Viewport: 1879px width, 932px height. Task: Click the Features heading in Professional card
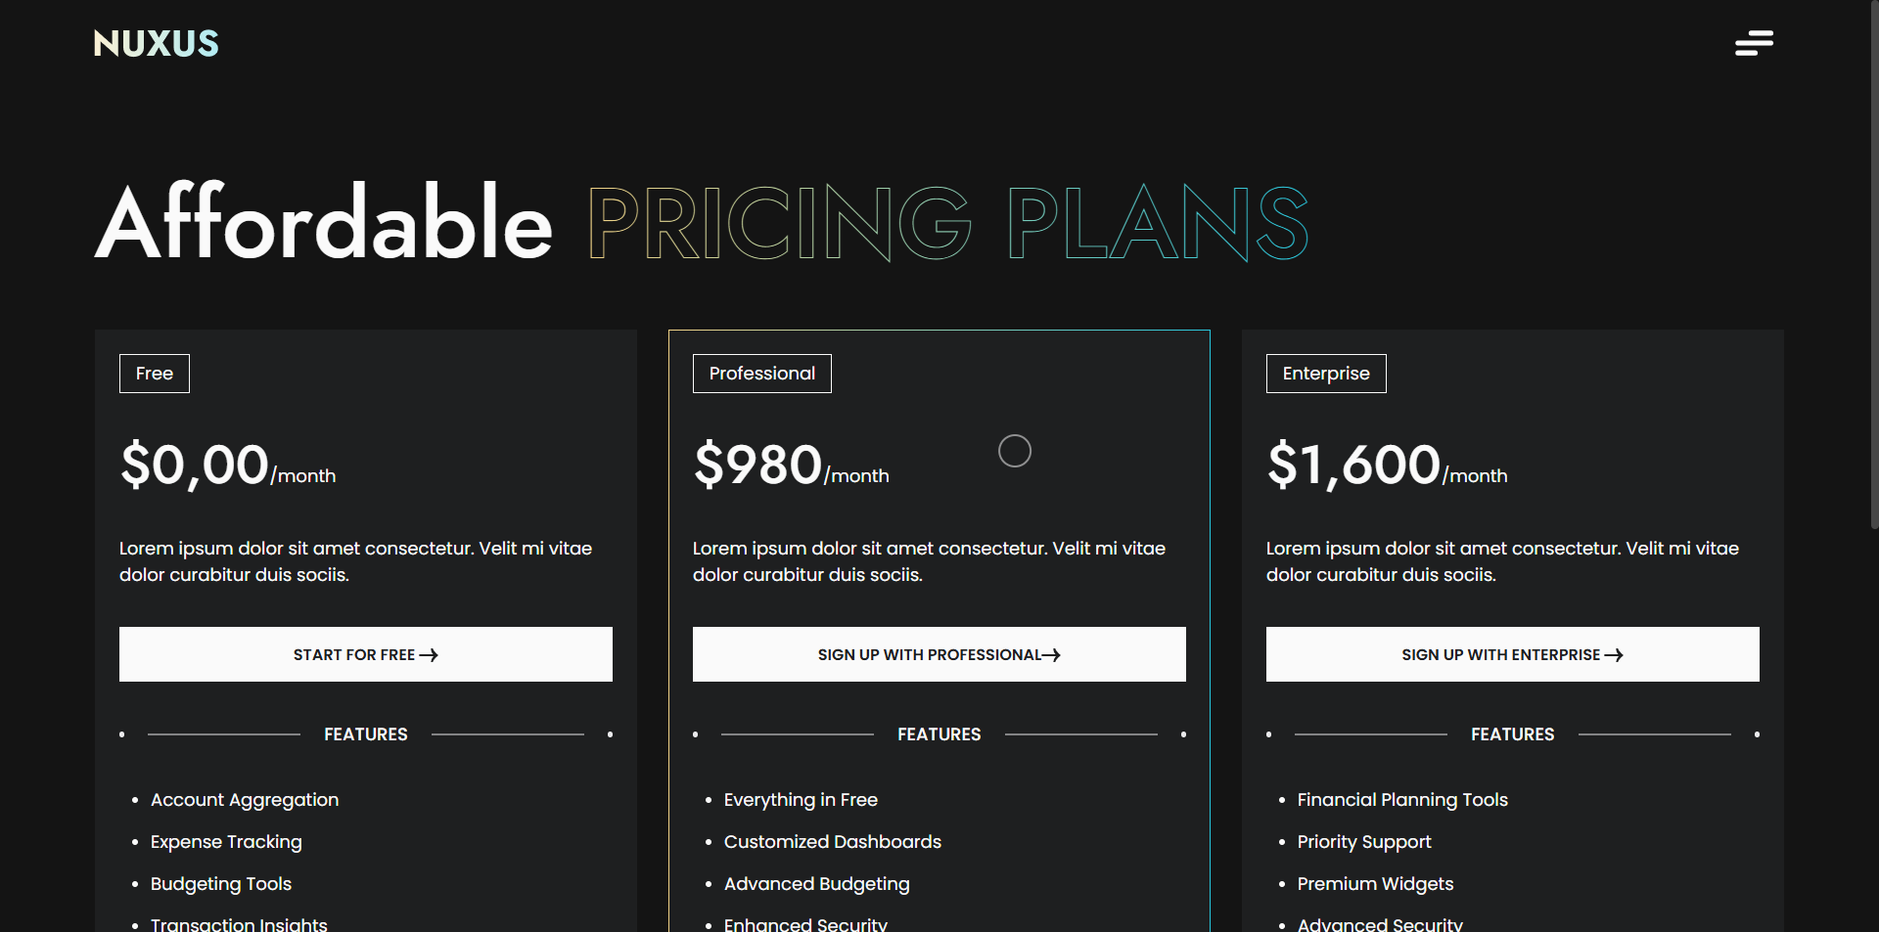click(939, 734)
